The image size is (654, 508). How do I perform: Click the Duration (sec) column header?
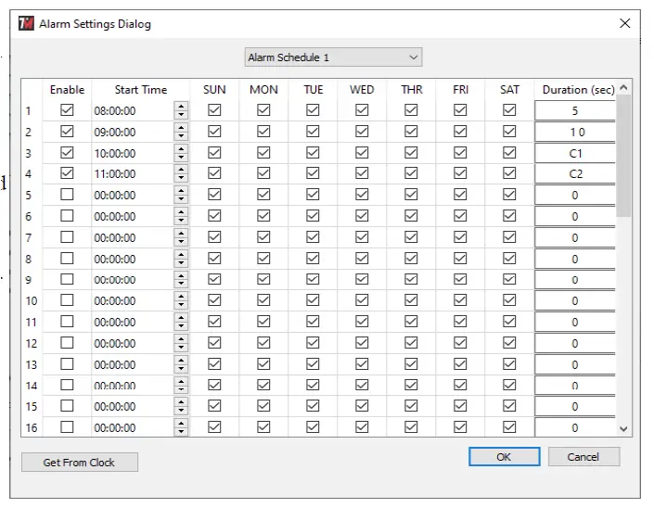coord(578,90)
